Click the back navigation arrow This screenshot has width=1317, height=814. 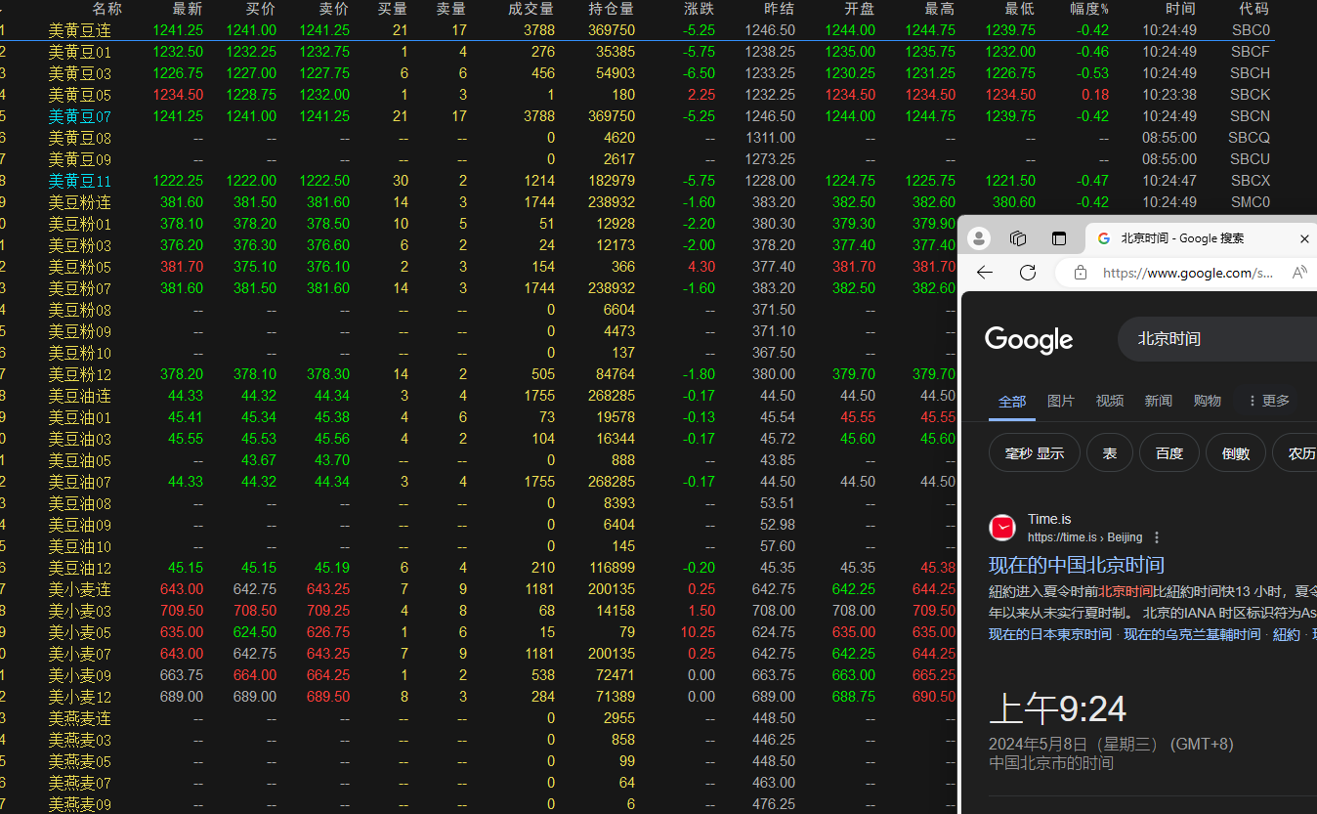click(984, 273)
